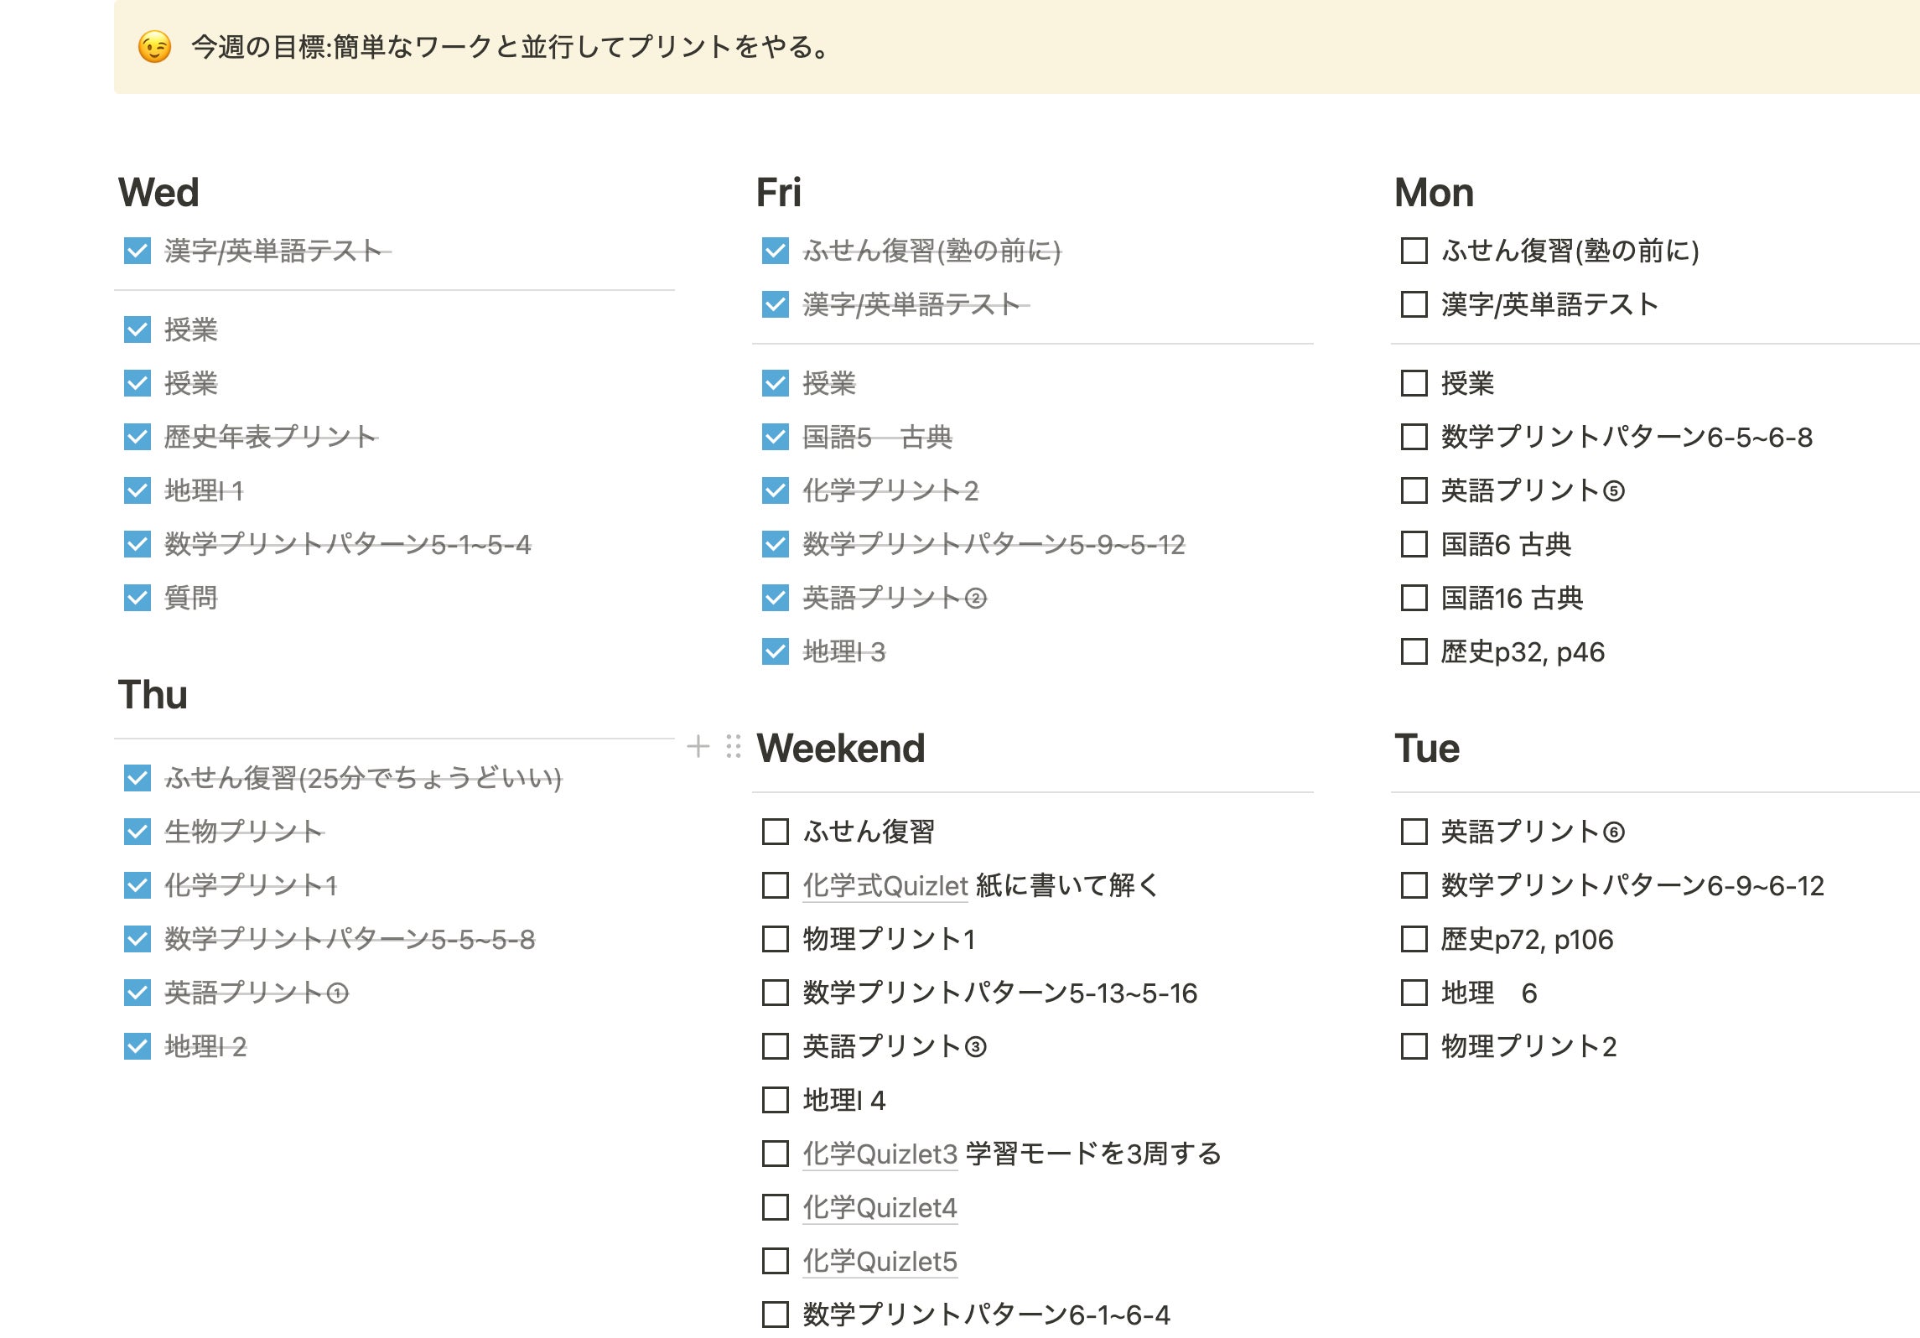Click the plus icon beside Weekend heading
Image resolution: width=1920 pixels, height=1338 pixels.
(x=698, y=746)
